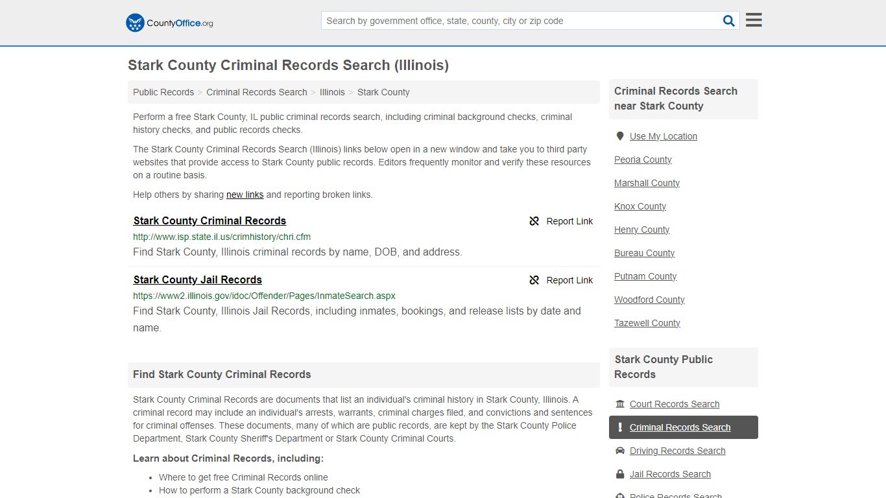Image resolution: width=886 pixels, height=498 pixels.
Task: Follow the 'new links' hyperlink
Action: 245,195
